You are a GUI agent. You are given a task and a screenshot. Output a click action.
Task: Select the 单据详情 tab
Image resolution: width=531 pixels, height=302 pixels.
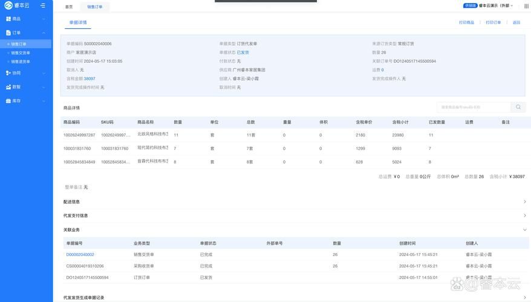(78, 22)
